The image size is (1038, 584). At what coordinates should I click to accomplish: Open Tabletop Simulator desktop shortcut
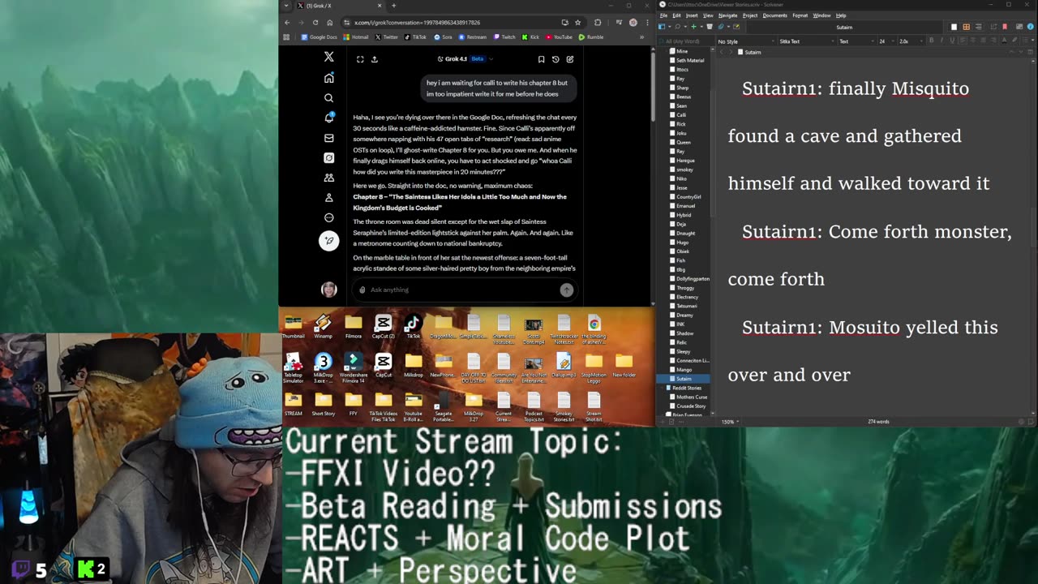293,367
